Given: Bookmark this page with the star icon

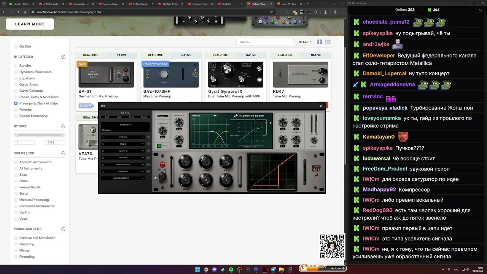Looking at the screenshot, I should click(271, 12).
